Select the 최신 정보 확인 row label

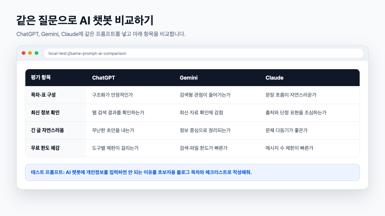coord(56,113)
